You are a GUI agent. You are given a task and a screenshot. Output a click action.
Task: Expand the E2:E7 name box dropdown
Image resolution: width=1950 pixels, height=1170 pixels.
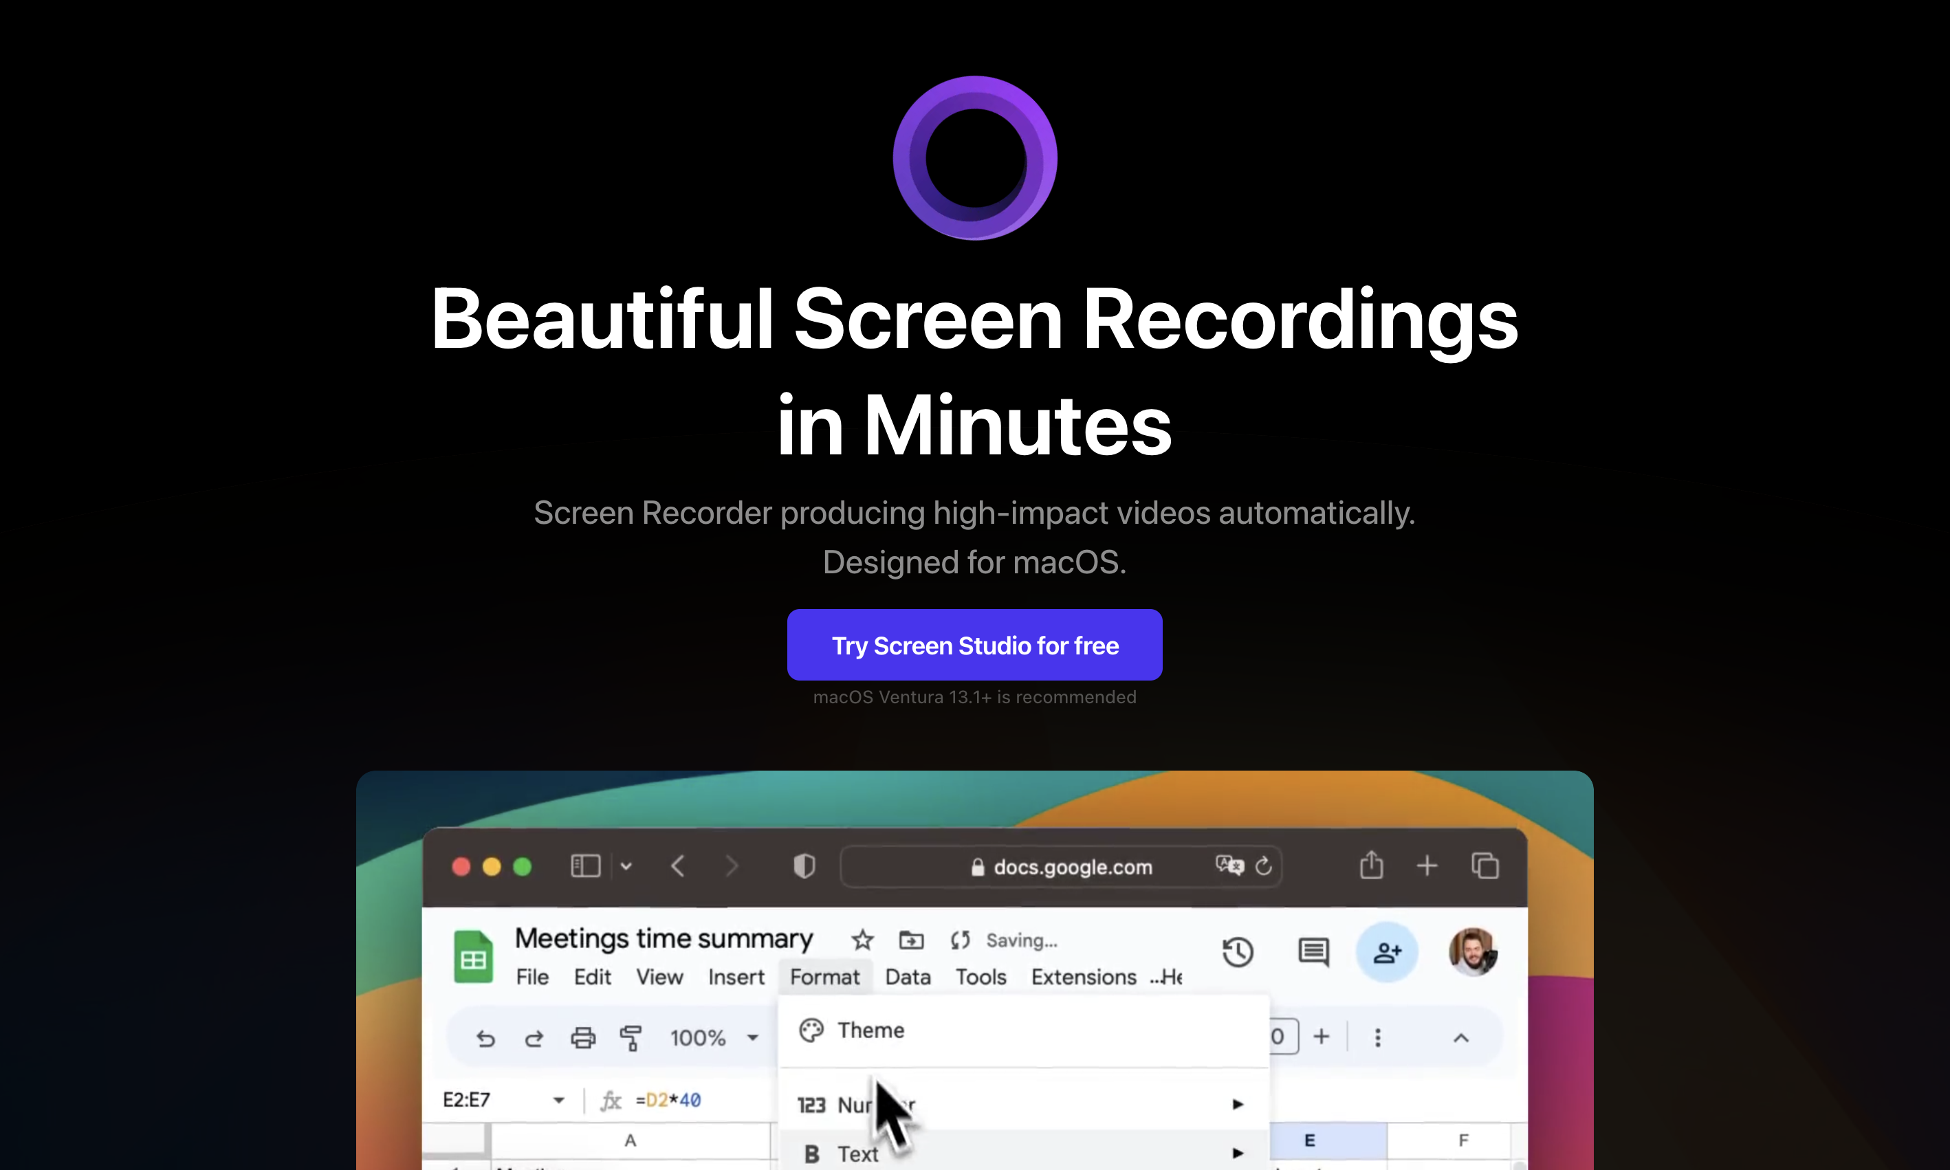pyautogui.click(x=558, y=1100)
